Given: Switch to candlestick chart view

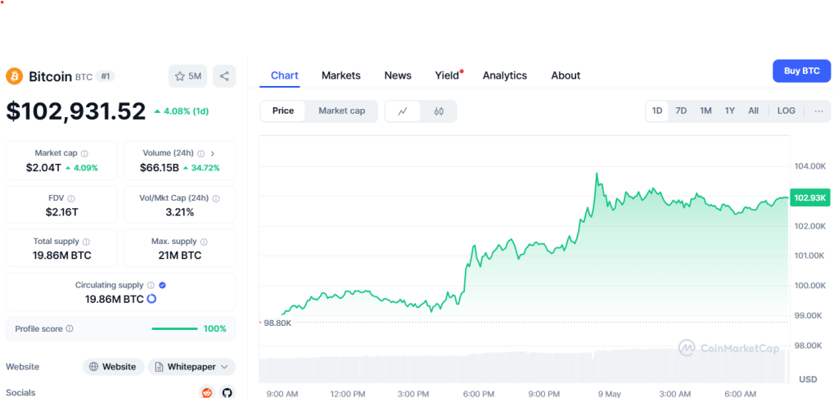Looking at the screenshot, I should pyautogui.click(x=439, y=111).
